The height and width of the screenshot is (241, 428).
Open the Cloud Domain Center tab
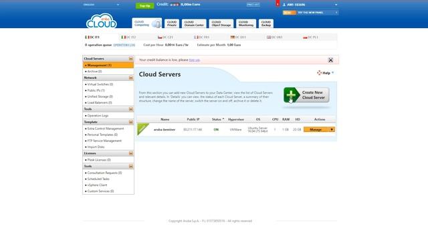point(194,23)
